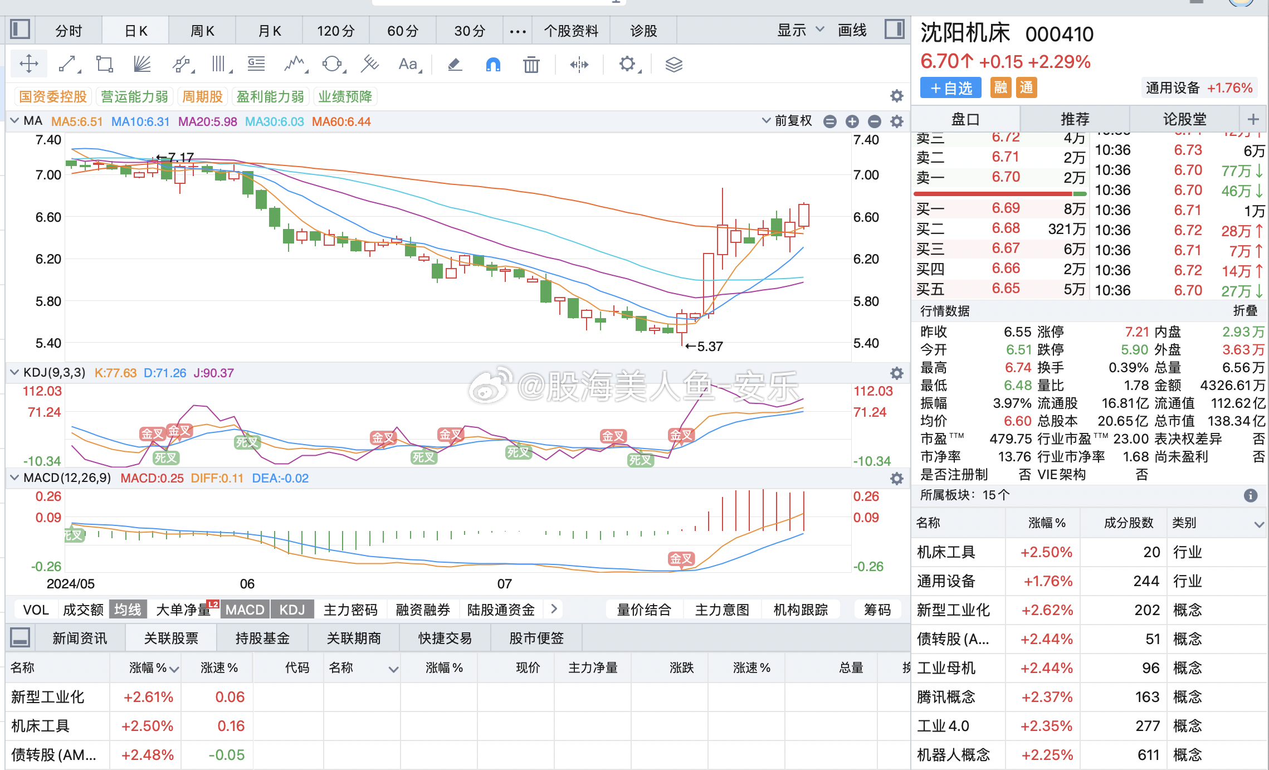Click the 机床工具 row in sector list
This screenshot has width=1269, height=770.
point(1089,552)
